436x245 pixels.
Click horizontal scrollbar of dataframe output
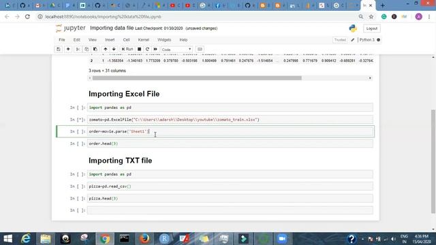[x=197, y=78]
